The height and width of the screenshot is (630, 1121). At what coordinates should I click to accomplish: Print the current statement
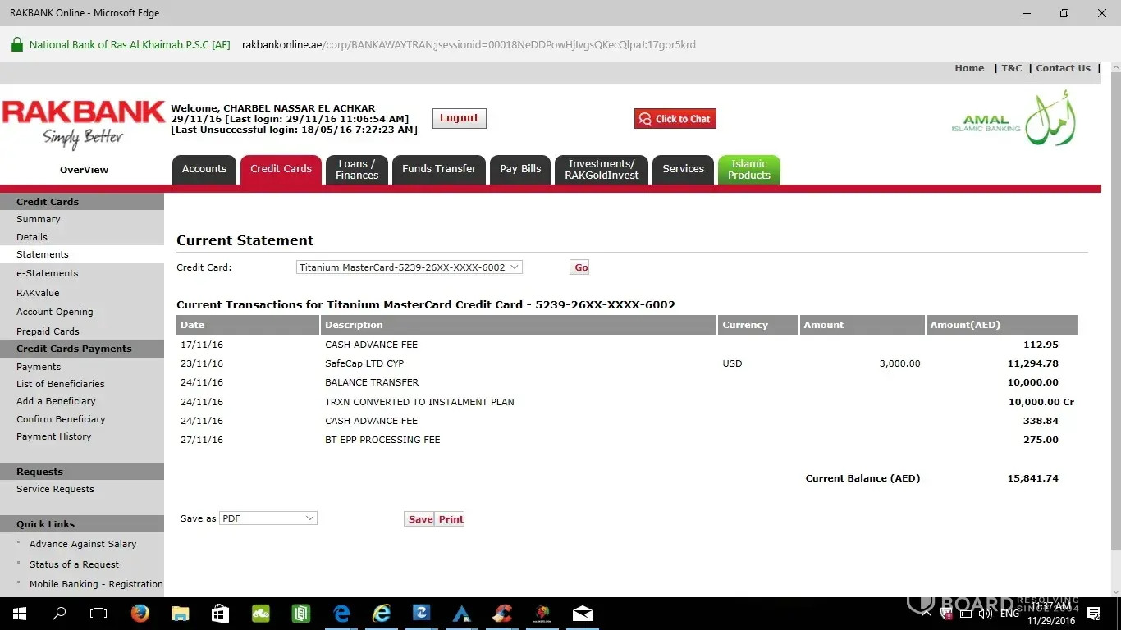pos(451,519)
